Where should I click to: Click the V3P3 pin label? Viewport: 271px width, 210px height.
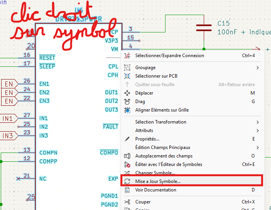point(111,41)
